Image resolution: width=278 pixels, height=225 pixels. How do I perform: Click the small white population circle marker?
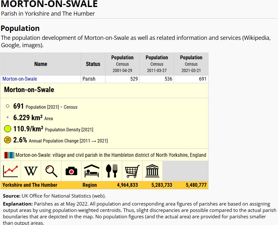tap(8, 106)
